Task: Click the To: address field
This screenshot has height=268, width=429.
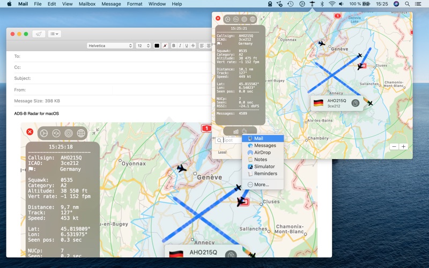Action: coord(113,56)
